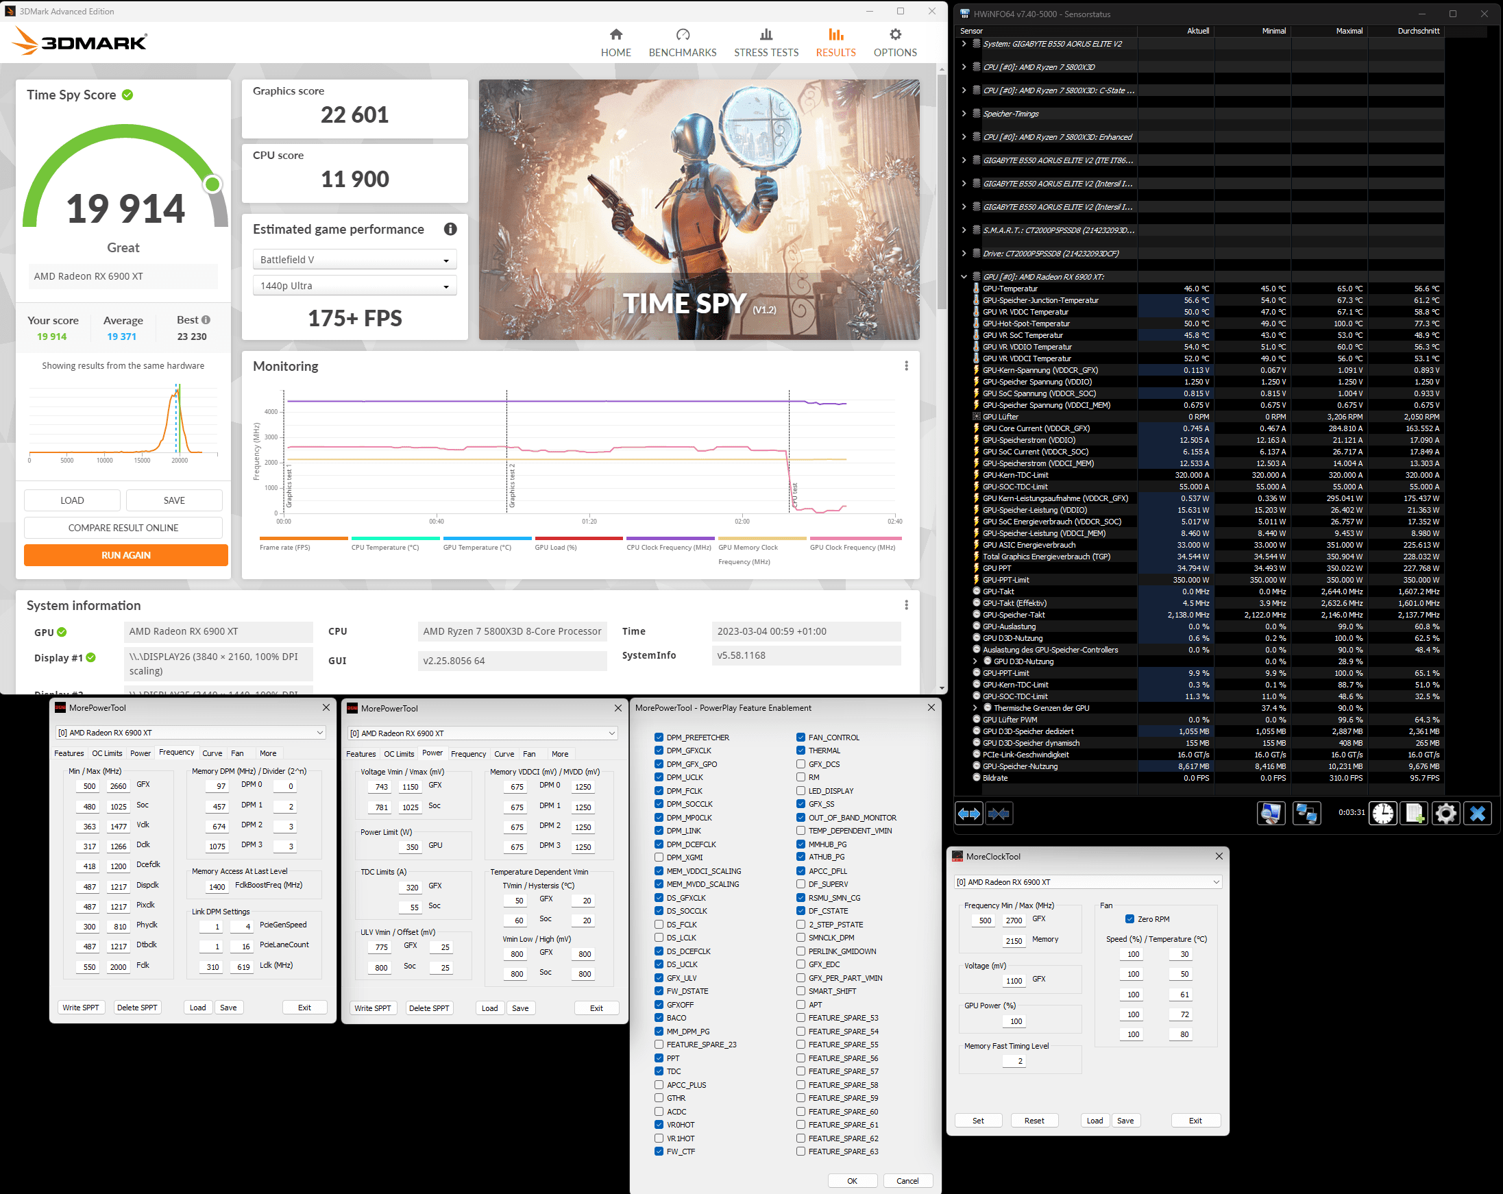Image resolution: width=1503 pixels, height=1194 pixels.
Task: Click Time Spy result thumbnail image
Action: tap(698, 210)
